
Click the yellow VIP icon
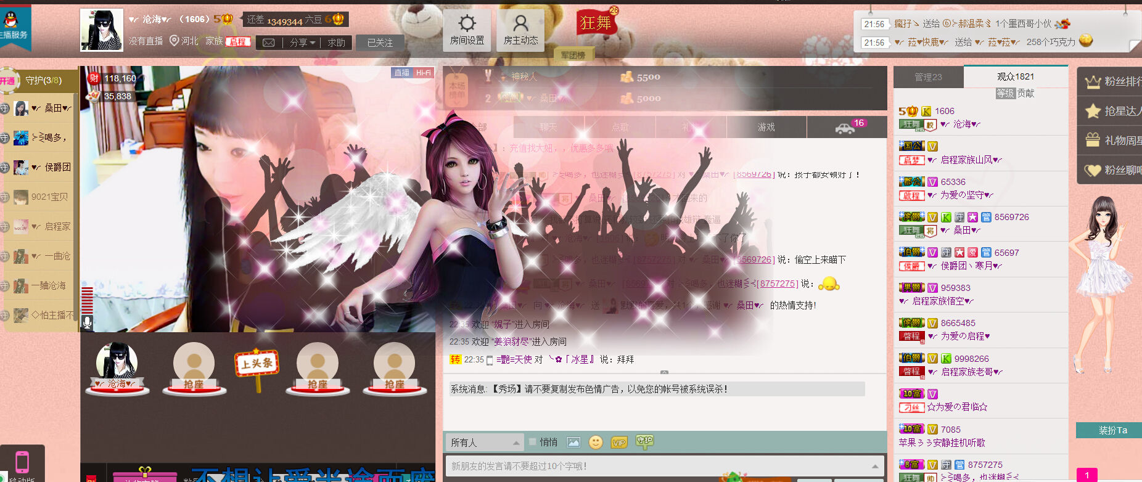(x=618, y=443)
